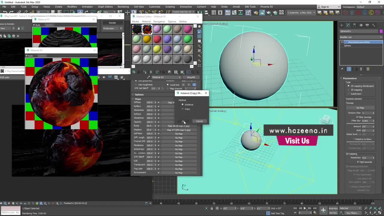Viewport: 384px width, 216px height.
Task: Toggle Filter texmap checkbox
Action: 357,117
